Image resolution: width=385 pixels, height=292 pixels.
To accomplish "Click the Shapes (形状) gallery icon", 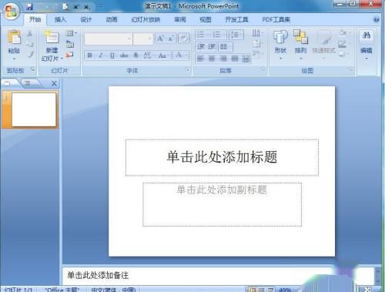I will tap(280, 37).
